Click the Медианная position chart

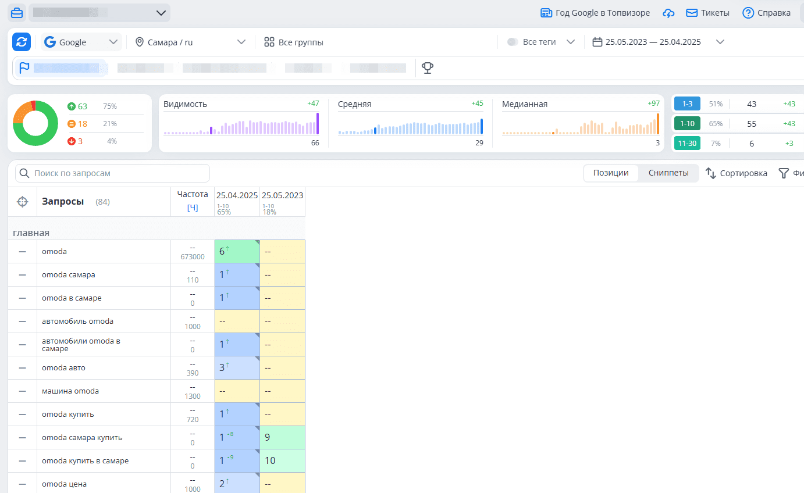[581, 123]
